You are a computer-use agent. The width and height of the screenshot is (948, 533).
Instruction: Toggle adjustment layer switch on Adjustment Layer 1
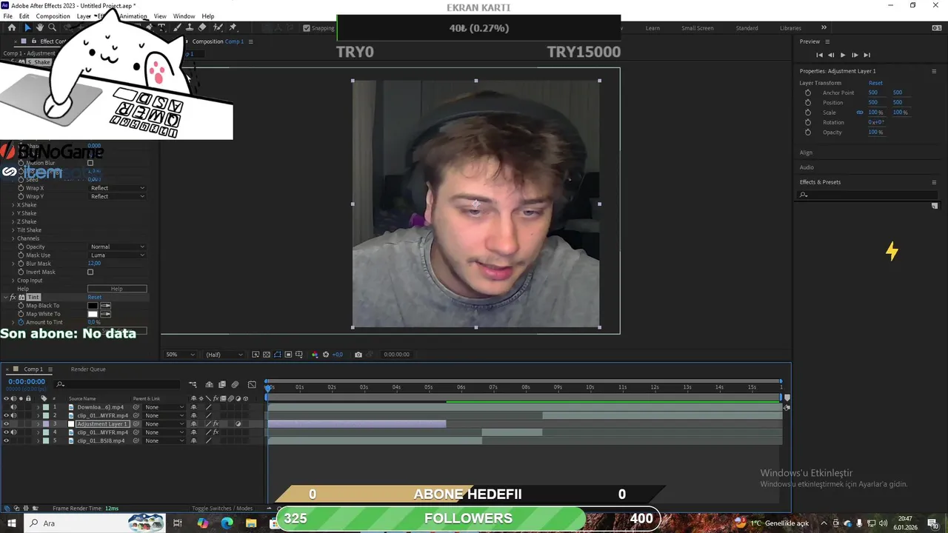click(238, 424)
